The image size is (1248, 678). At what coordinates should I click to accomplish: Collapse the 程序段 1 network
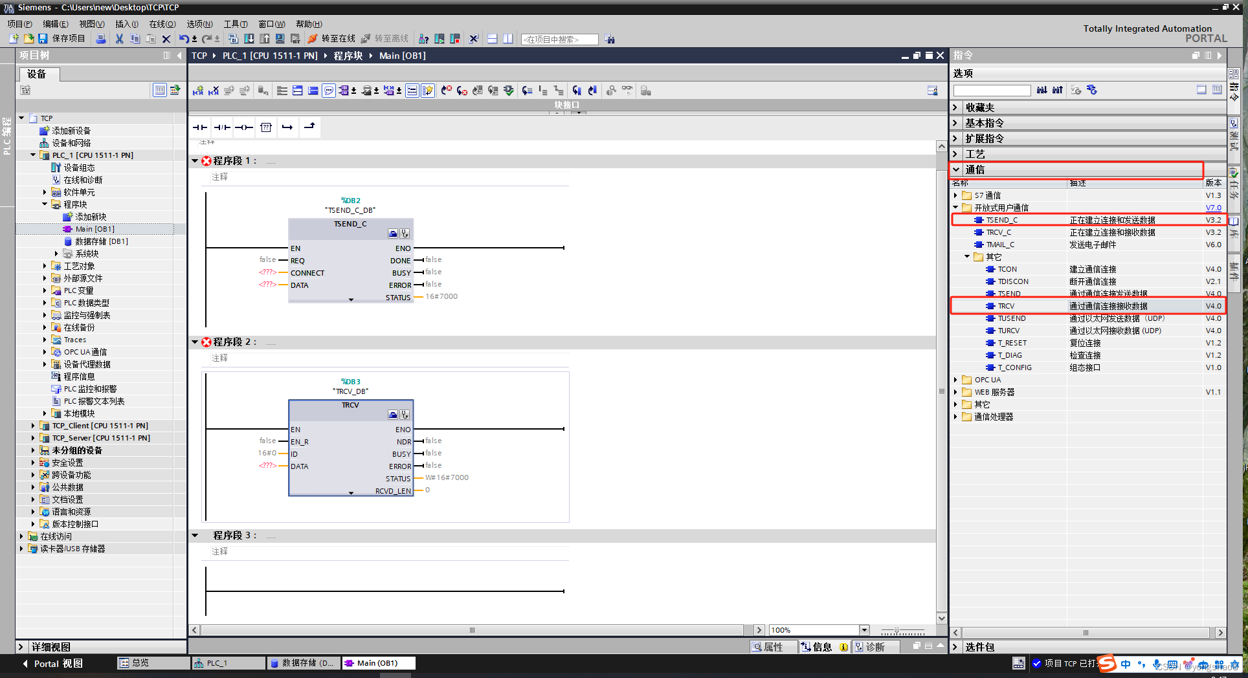click(x=195, y=160)
